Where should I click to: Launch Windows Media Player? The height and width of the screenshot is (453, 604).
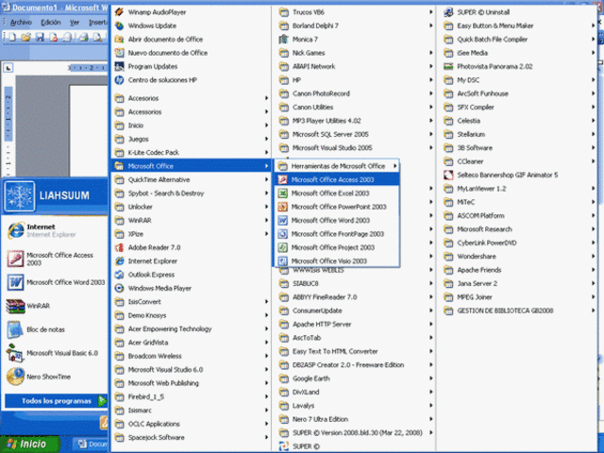point(191,288)
